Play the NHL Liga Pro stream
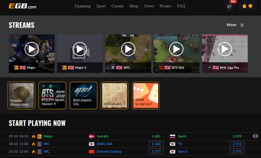The image size is (261, 158). (225, 49)
